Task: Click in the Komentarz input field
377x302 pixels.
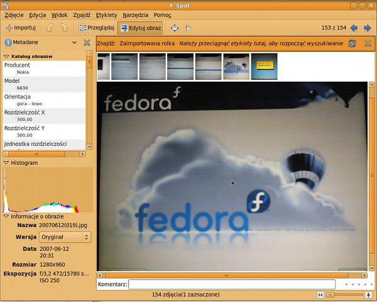Action: tap(232, 284)
